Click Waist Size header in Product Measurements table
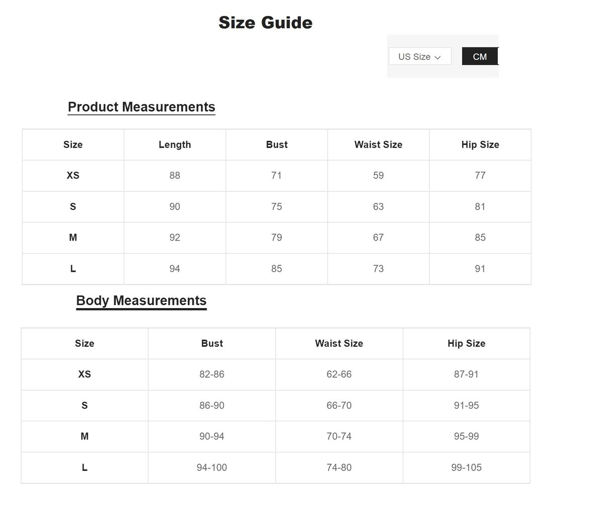Screen dimensions: 604x511 tap(378, 144)
